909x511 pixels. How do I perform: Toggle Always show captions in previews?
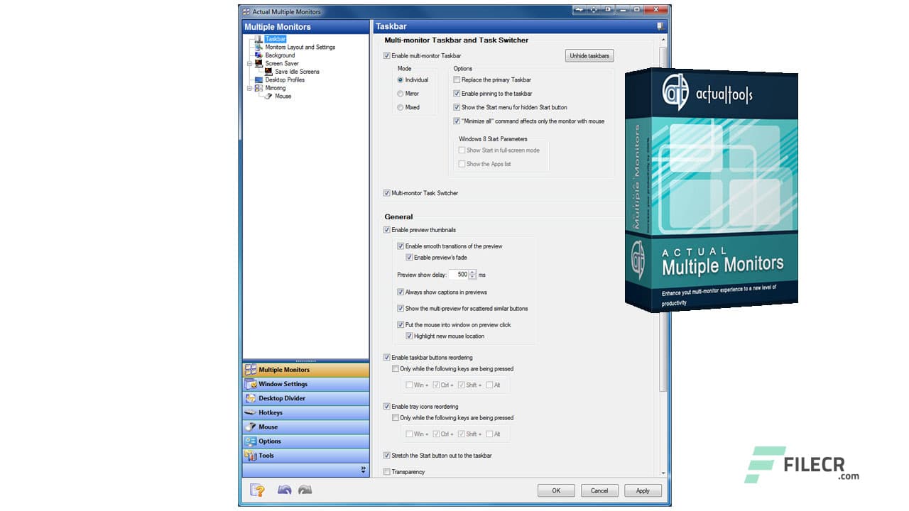click(x=401, y=292)
